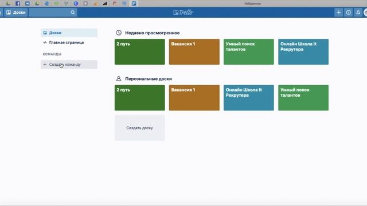Click the Trello logo in the header
The image size is (367, 206).
(183, 13)
